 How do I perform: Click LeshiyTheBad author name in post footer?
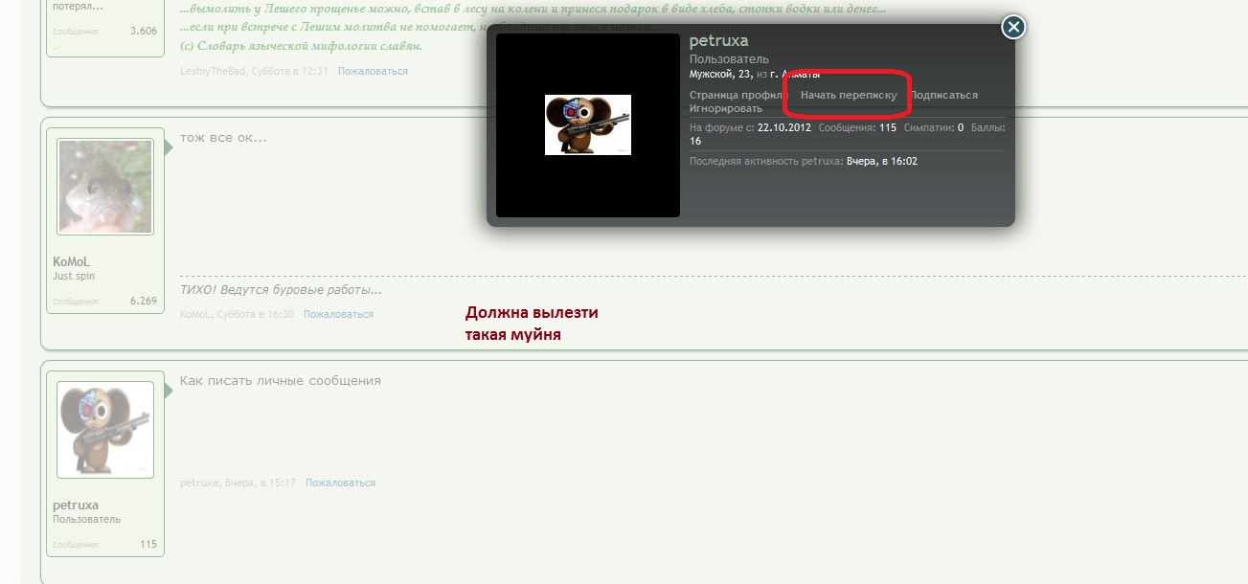[213, 72]
